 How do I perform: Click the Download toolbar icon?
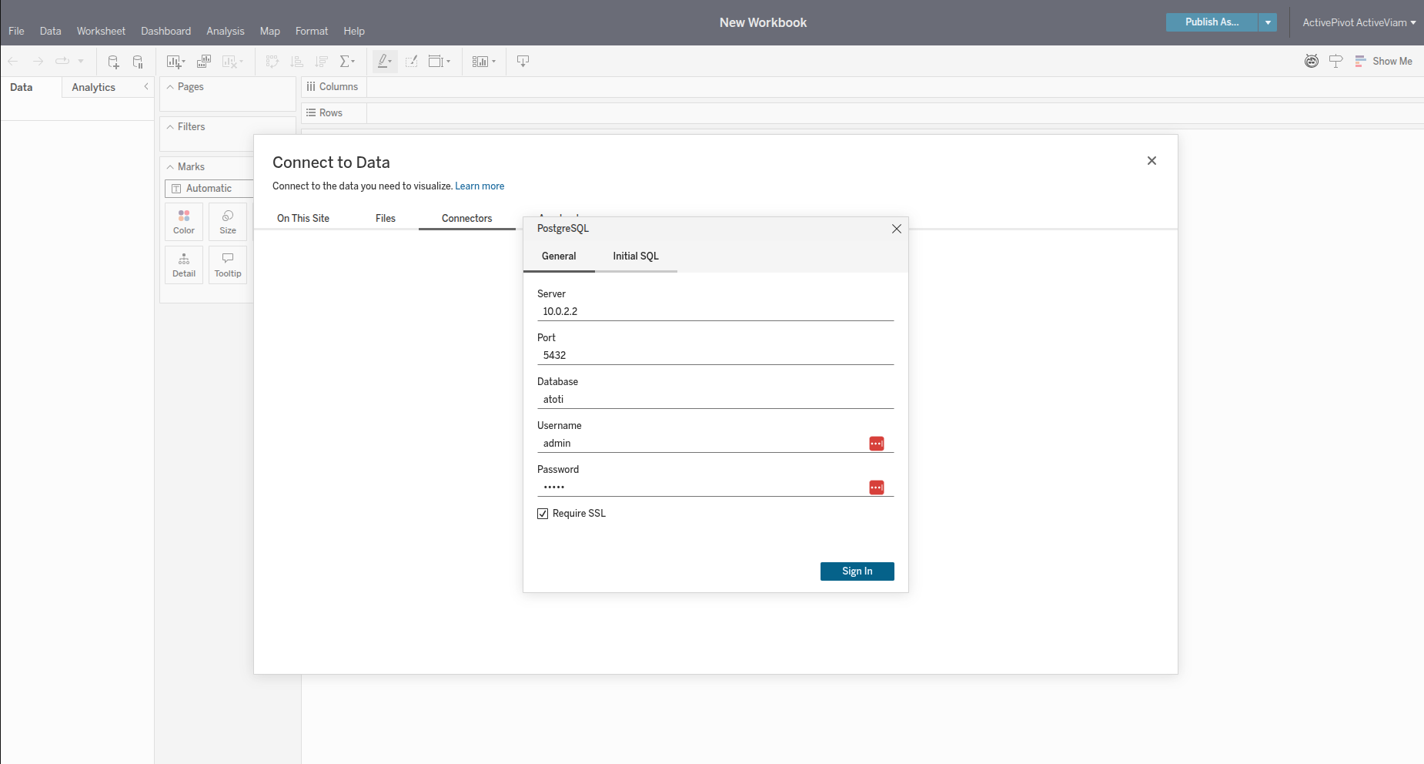523,62
